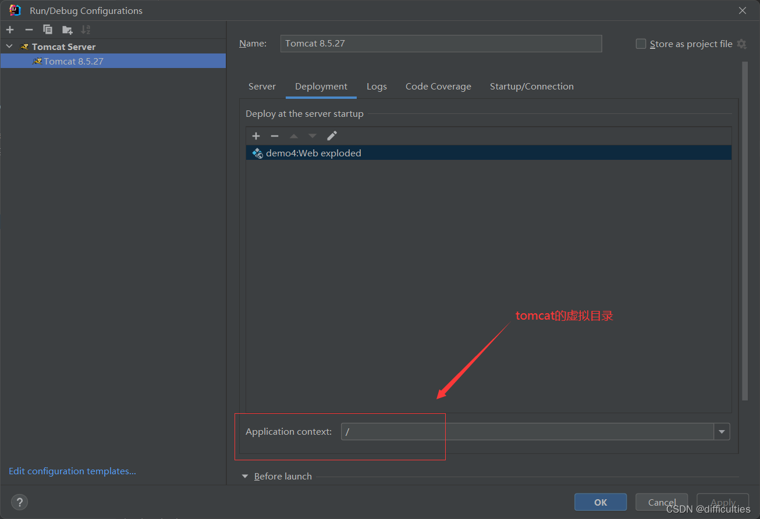Open Edit configuration templates link
Image resolution: width=760 pixels, height=519 pixels.
72,471
